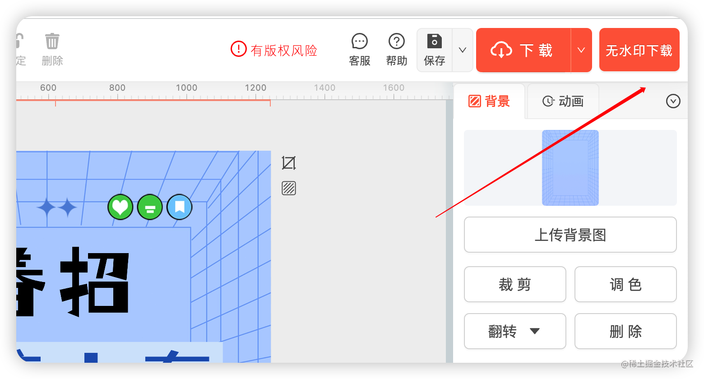The height and width of the screenshot is (379, 704).
Task: Expand the download options dropdown arrow
Action: coord(581,50)
